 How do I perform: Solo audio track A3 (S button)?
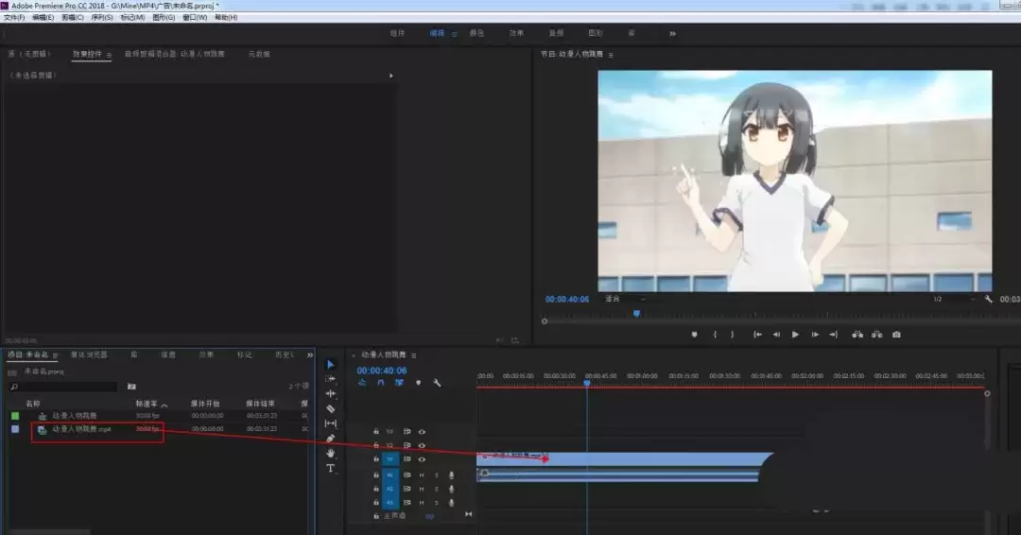click(436, 503)
